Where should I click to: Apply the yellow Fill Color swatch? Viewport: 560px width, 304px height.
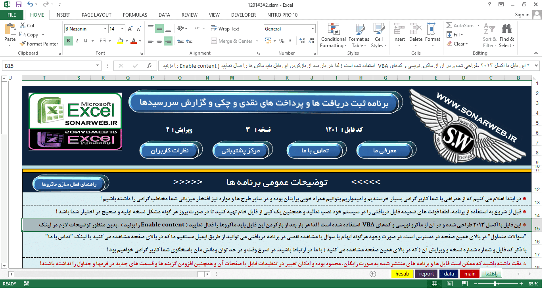click(x=120, y=41)
